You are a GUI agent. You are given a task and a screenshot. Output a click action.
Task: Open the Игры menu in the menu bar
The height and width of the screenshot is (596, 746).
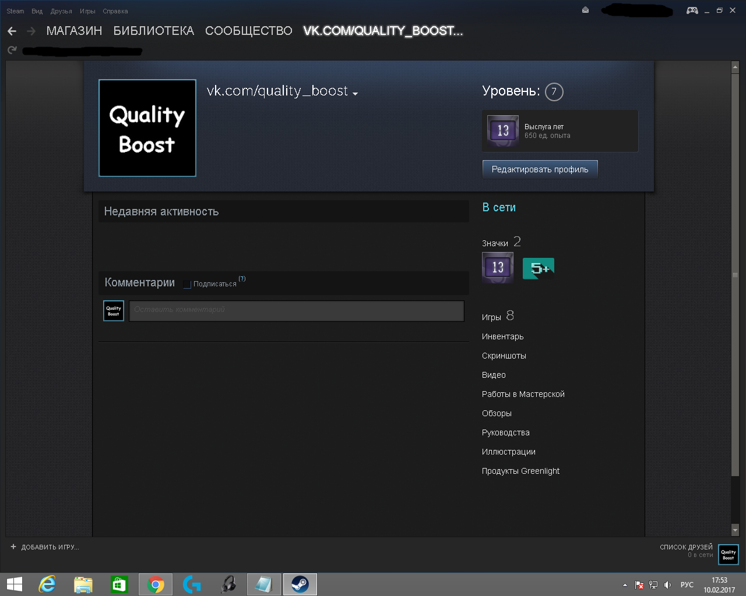click(87, 11)
